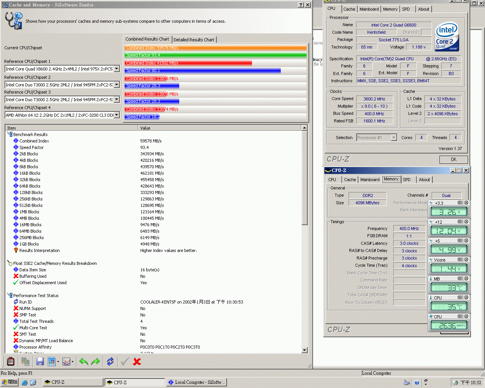Switch to Local Computer - SiSoftware taskbar button
Image resolution: width=485 pixels, height=388 pixels.
coord(197,382)
